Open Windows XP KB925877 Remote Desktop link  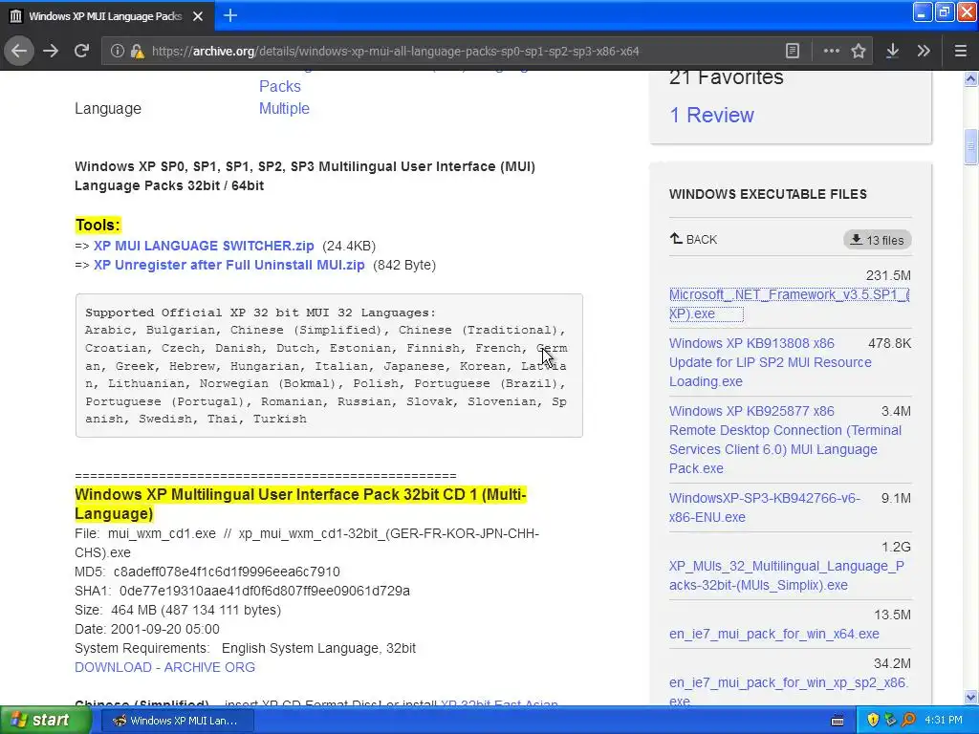[786, 440]
